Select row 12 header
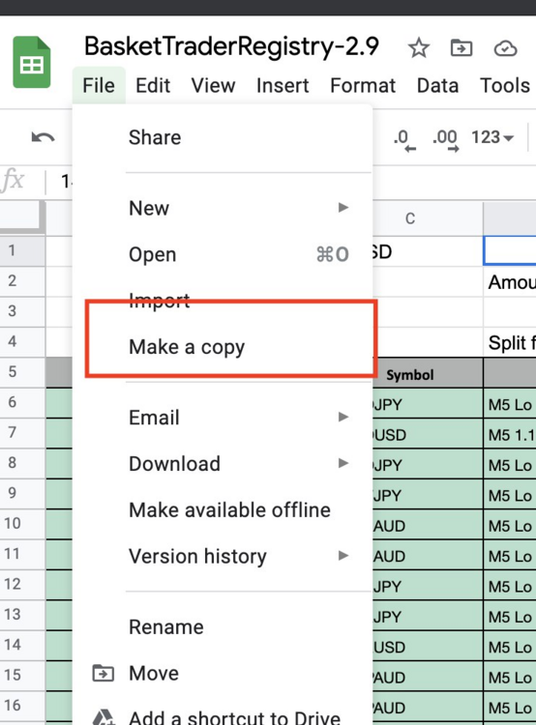This screenshot has height=725, width=536. point(22,584)
